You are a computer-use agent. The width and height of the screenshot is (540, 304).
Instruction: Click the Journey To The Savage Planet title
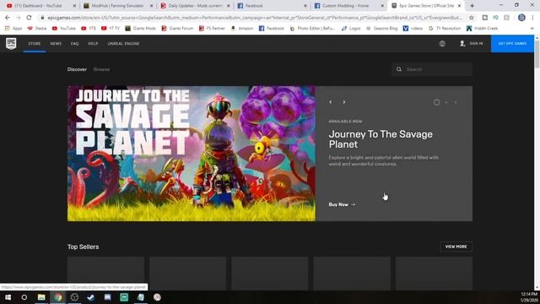[381, 139]
